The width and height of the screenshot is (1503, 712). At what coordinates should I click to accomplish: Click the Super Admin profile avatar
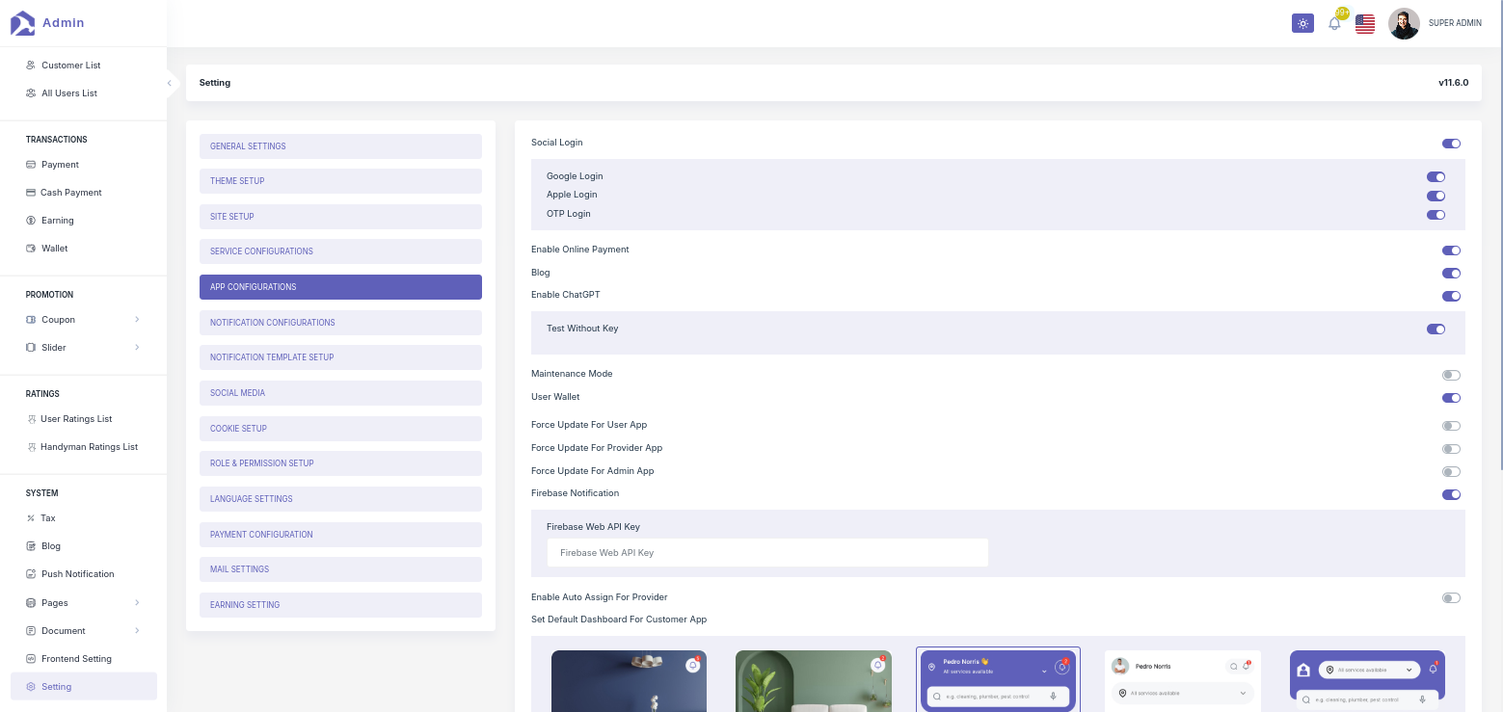pos(1404,23)
